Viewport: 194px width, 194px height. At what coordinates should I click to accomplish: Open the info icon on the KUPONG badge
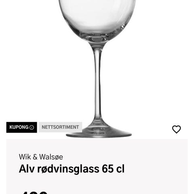pyautogui.click(x=32, y=127)
